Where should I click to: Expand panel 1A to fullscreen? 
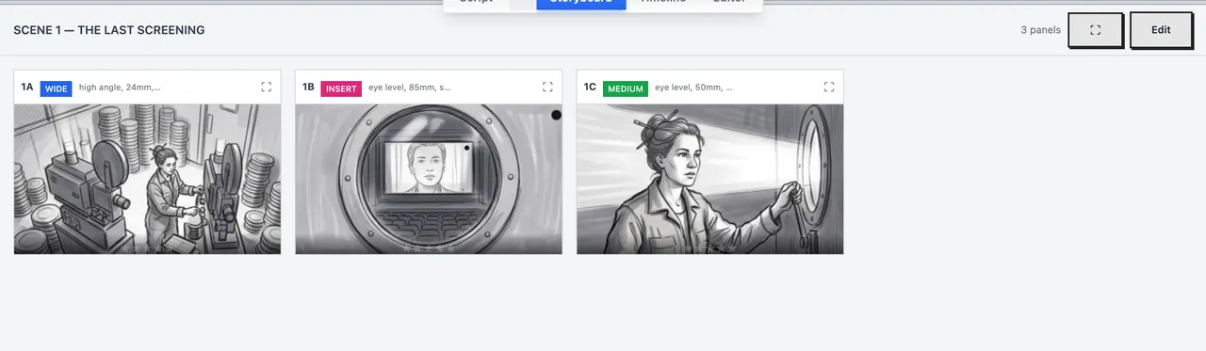pos(266,87)
